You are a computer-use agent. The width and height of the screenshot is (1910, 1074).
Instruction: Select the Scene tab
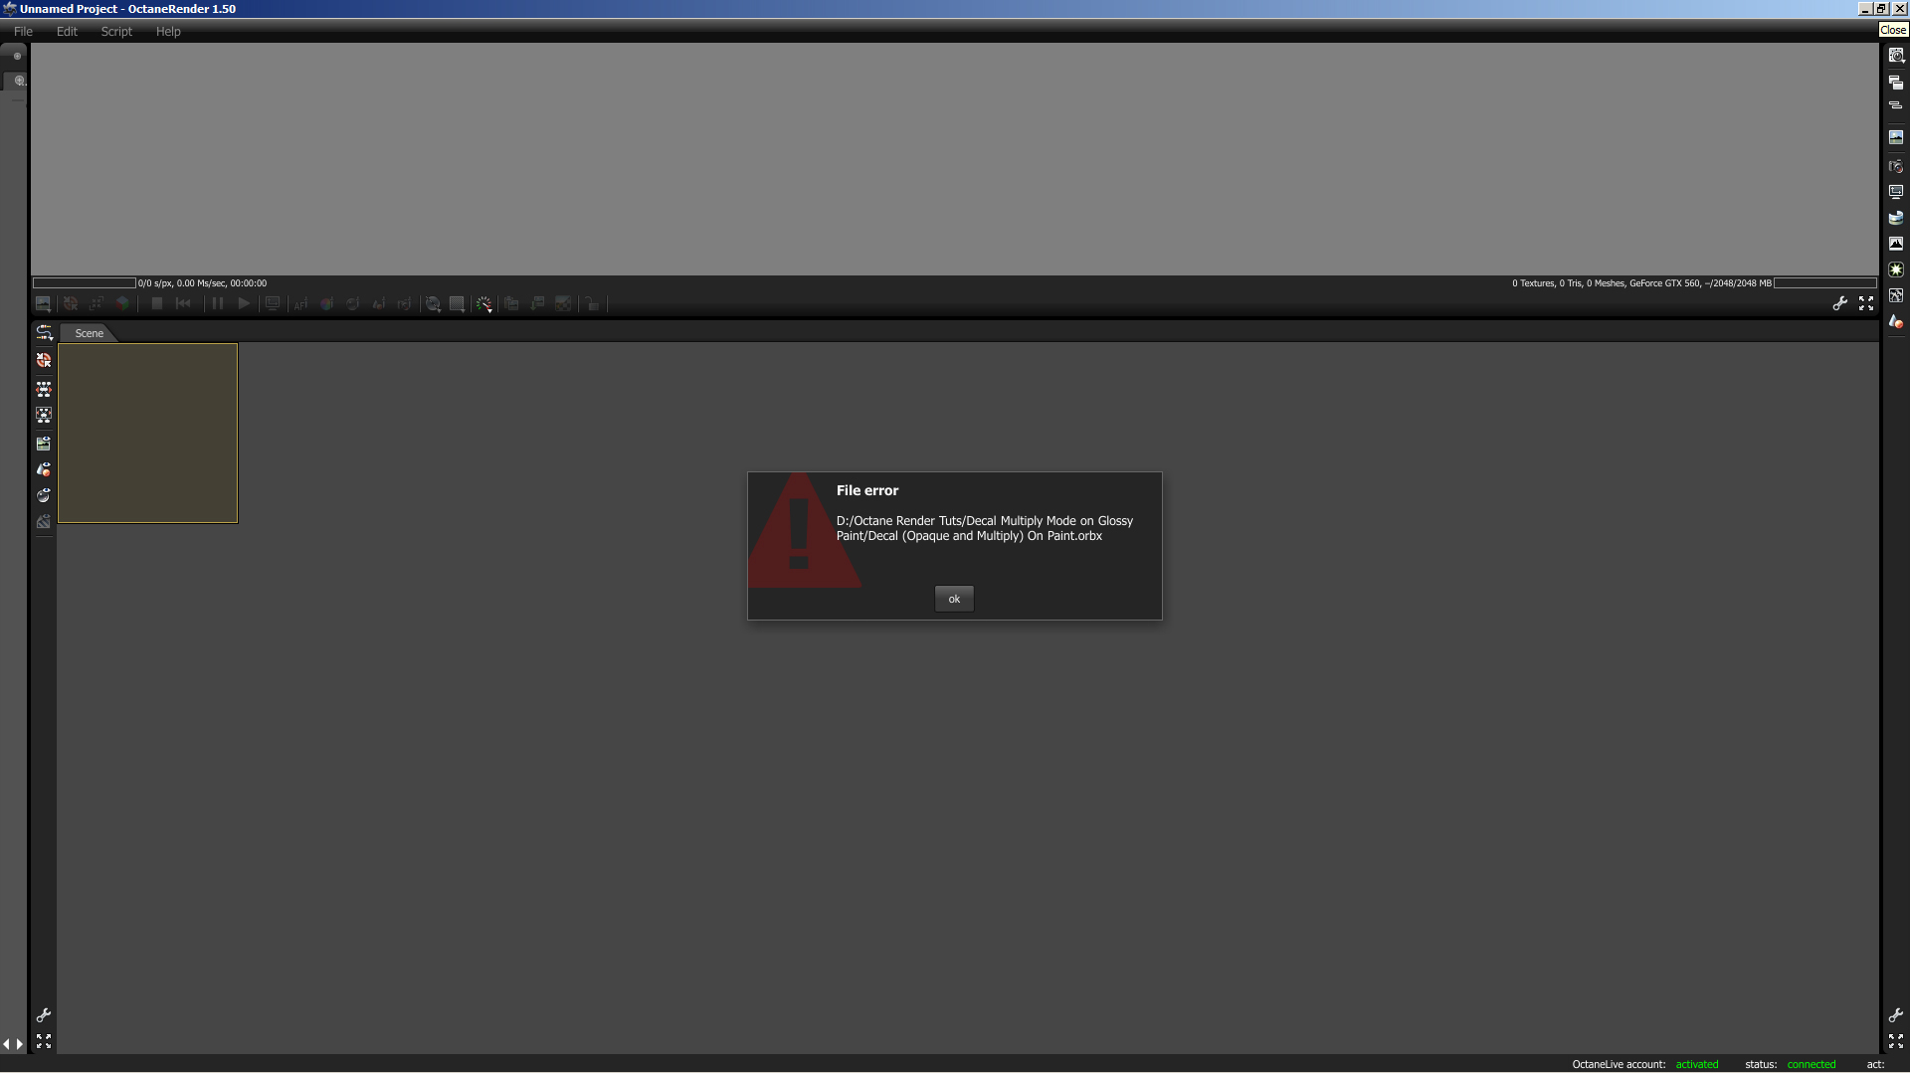pos(89,333)
